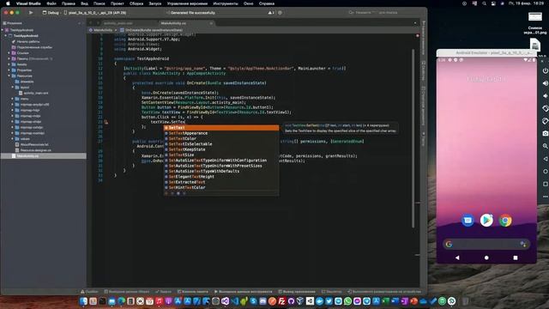Open Play Store on the emulator home screen
Viewport: 549px width, 309px height.
[x=486, y=221]
